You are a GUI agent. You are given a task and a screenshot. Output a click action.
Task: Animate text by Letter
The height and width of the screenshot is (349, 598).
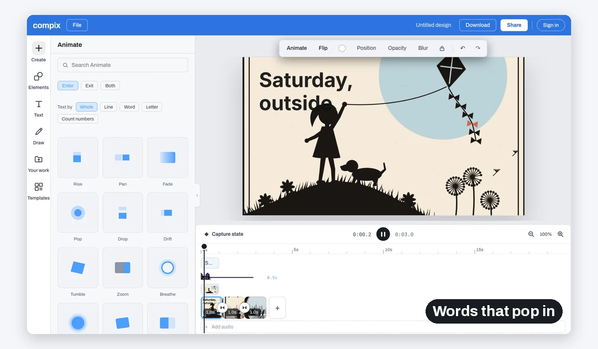pyautogui.click(x=152, y=107)
